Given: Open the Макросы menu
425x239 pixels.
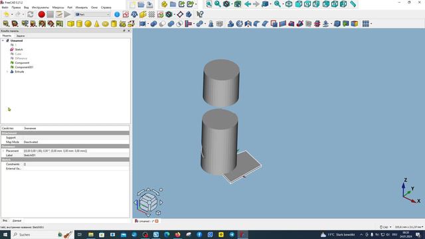Looking at the screenshot, I should coord(58,7).
